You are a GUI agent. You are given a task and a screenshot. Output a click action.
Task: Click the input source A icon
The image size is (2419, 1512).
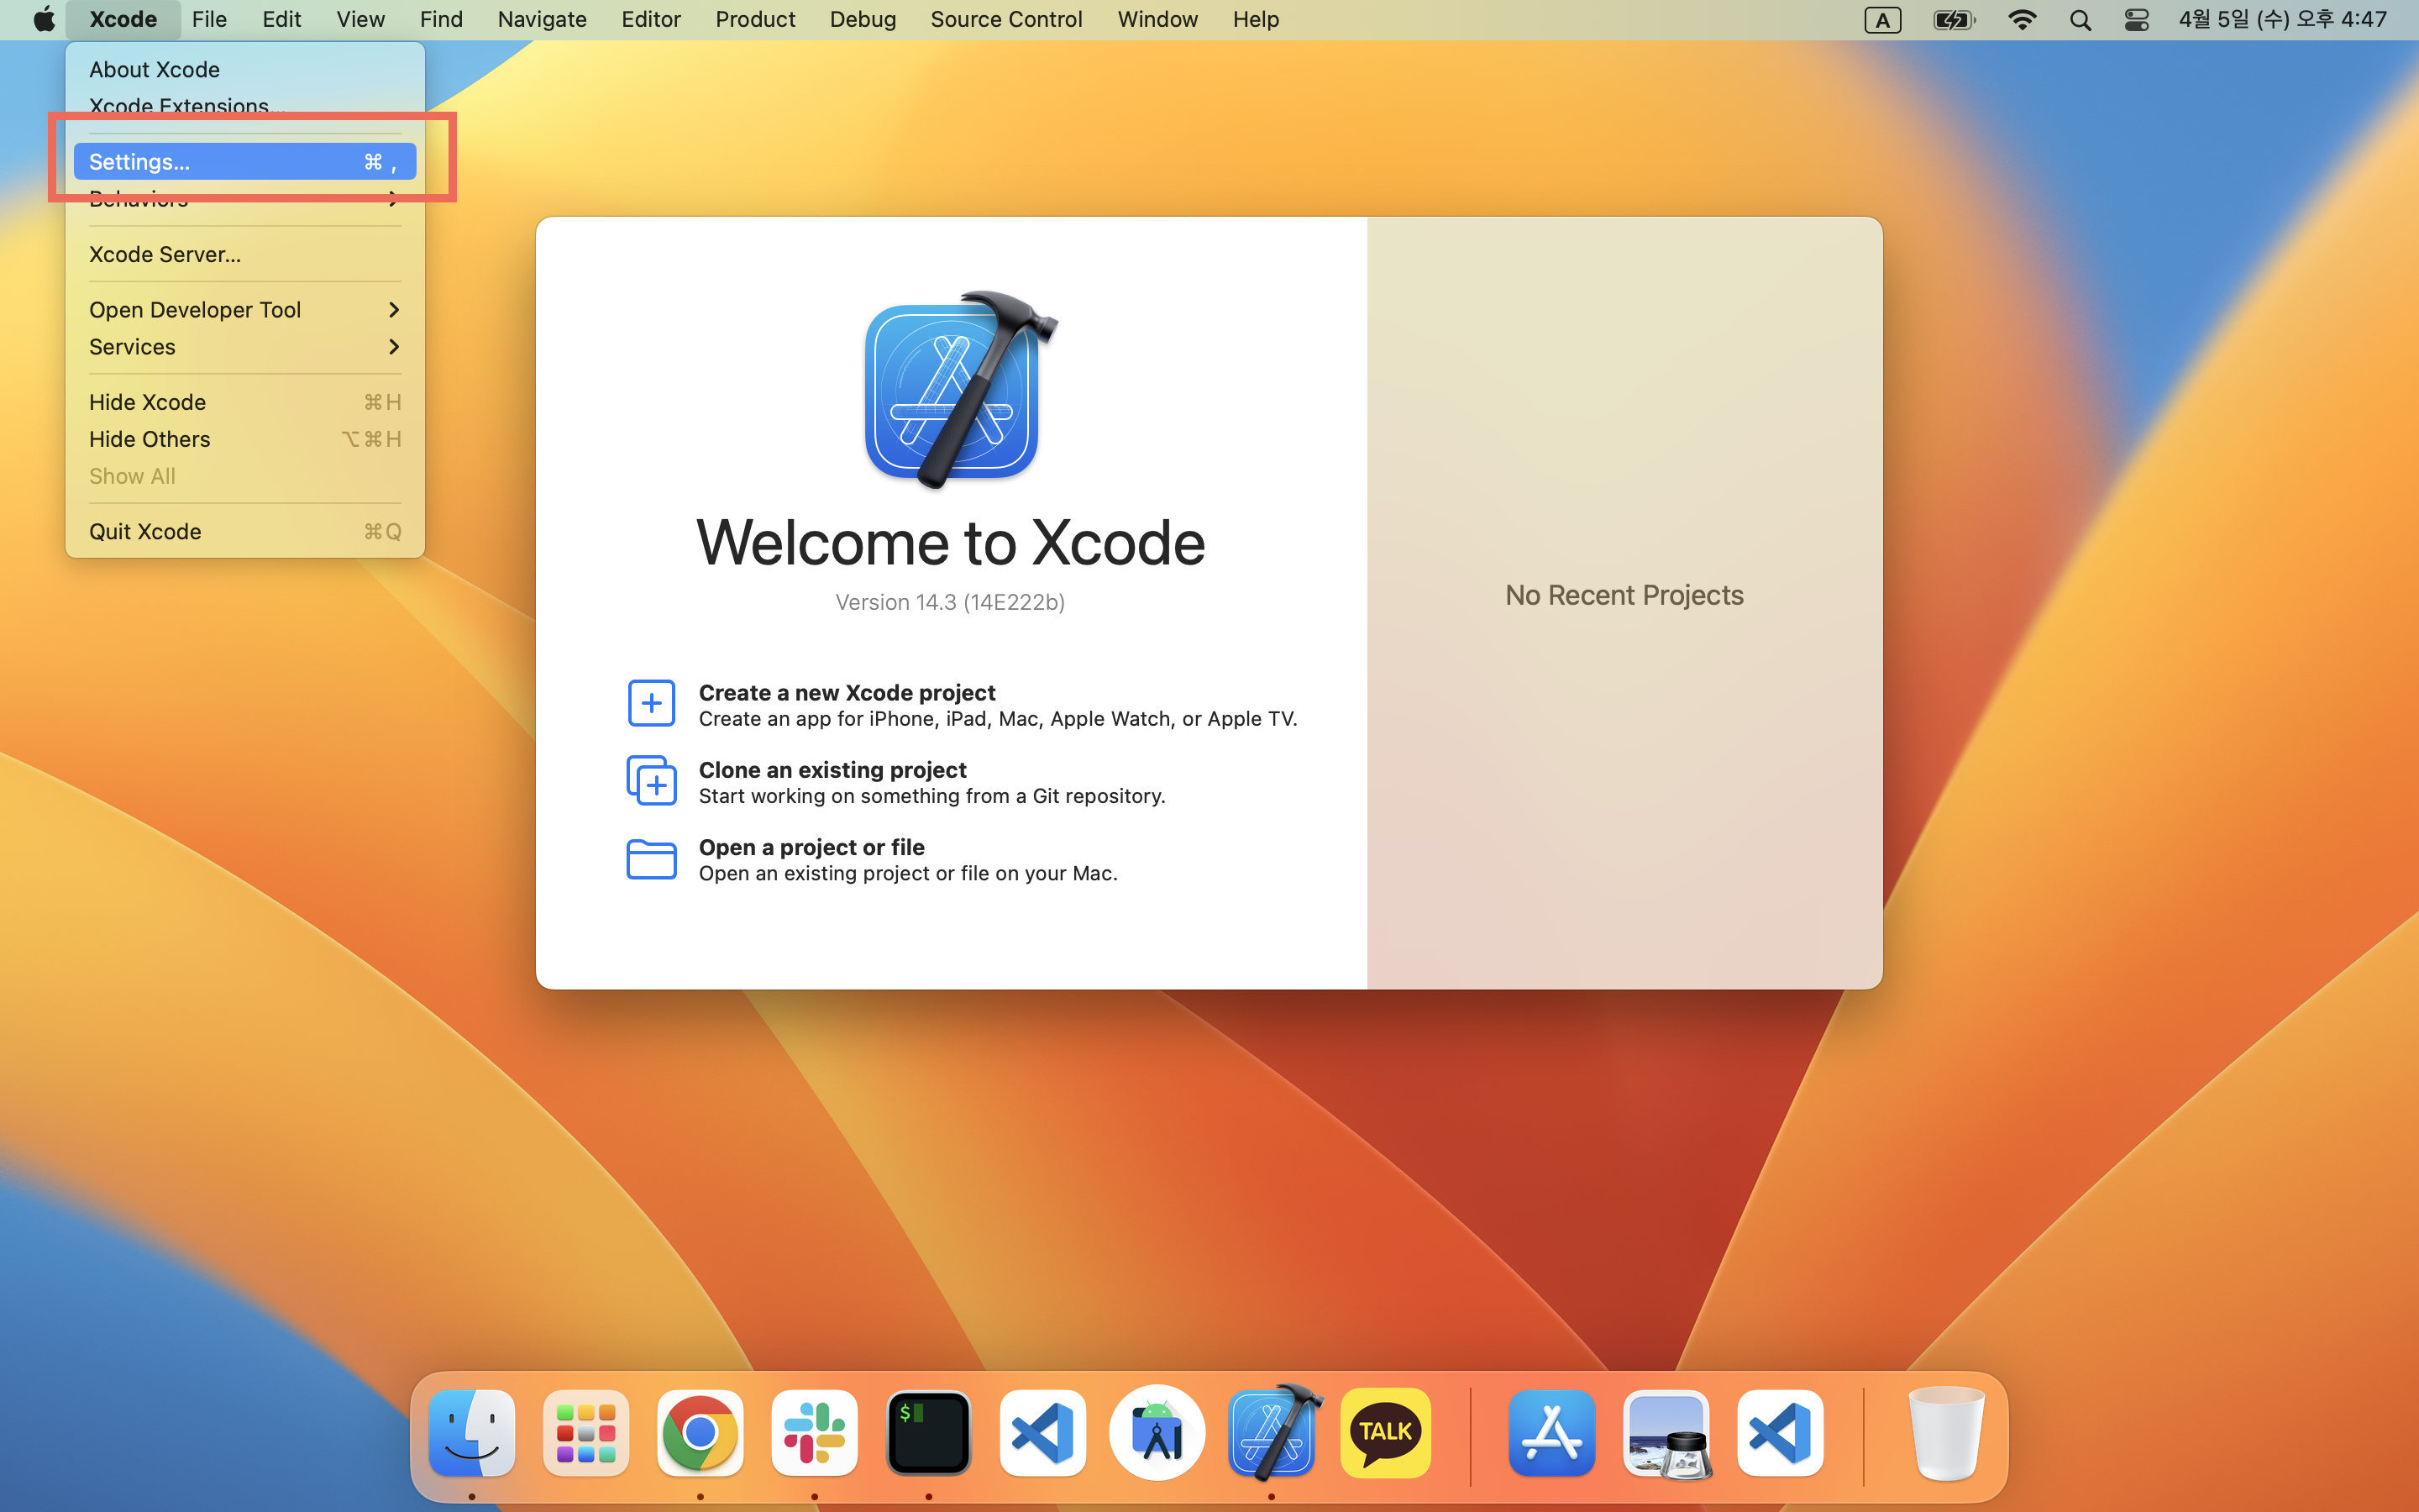(1882, 20)
